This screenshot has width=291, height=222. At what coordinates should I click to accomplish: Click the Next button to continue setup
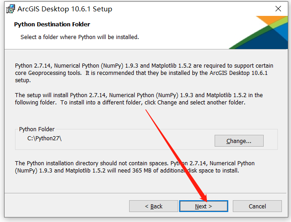(x=204, y=206)
